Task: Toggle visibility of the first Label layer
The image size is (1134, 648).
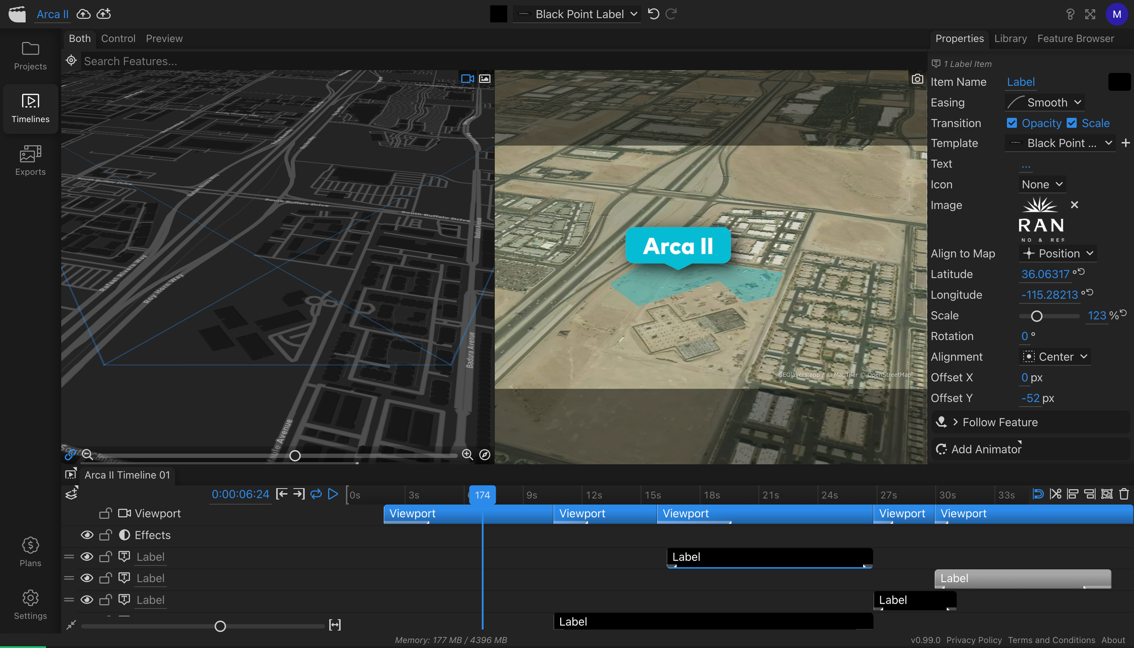Action: pos(87,557)
